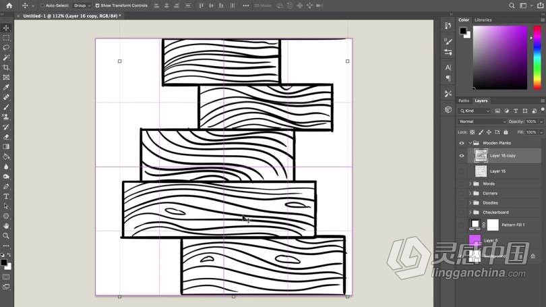Select the Move tool in the toolbox

[x=6, y=28]
